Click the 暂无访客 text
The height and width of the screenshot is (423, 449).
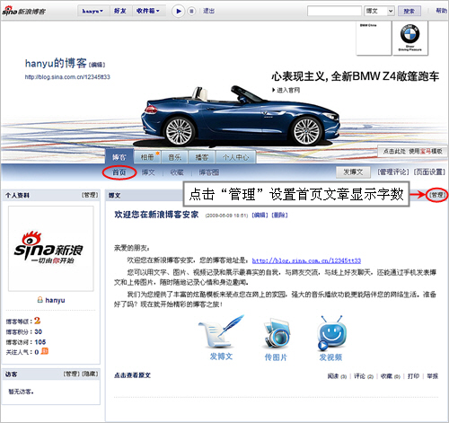[21, 392]
